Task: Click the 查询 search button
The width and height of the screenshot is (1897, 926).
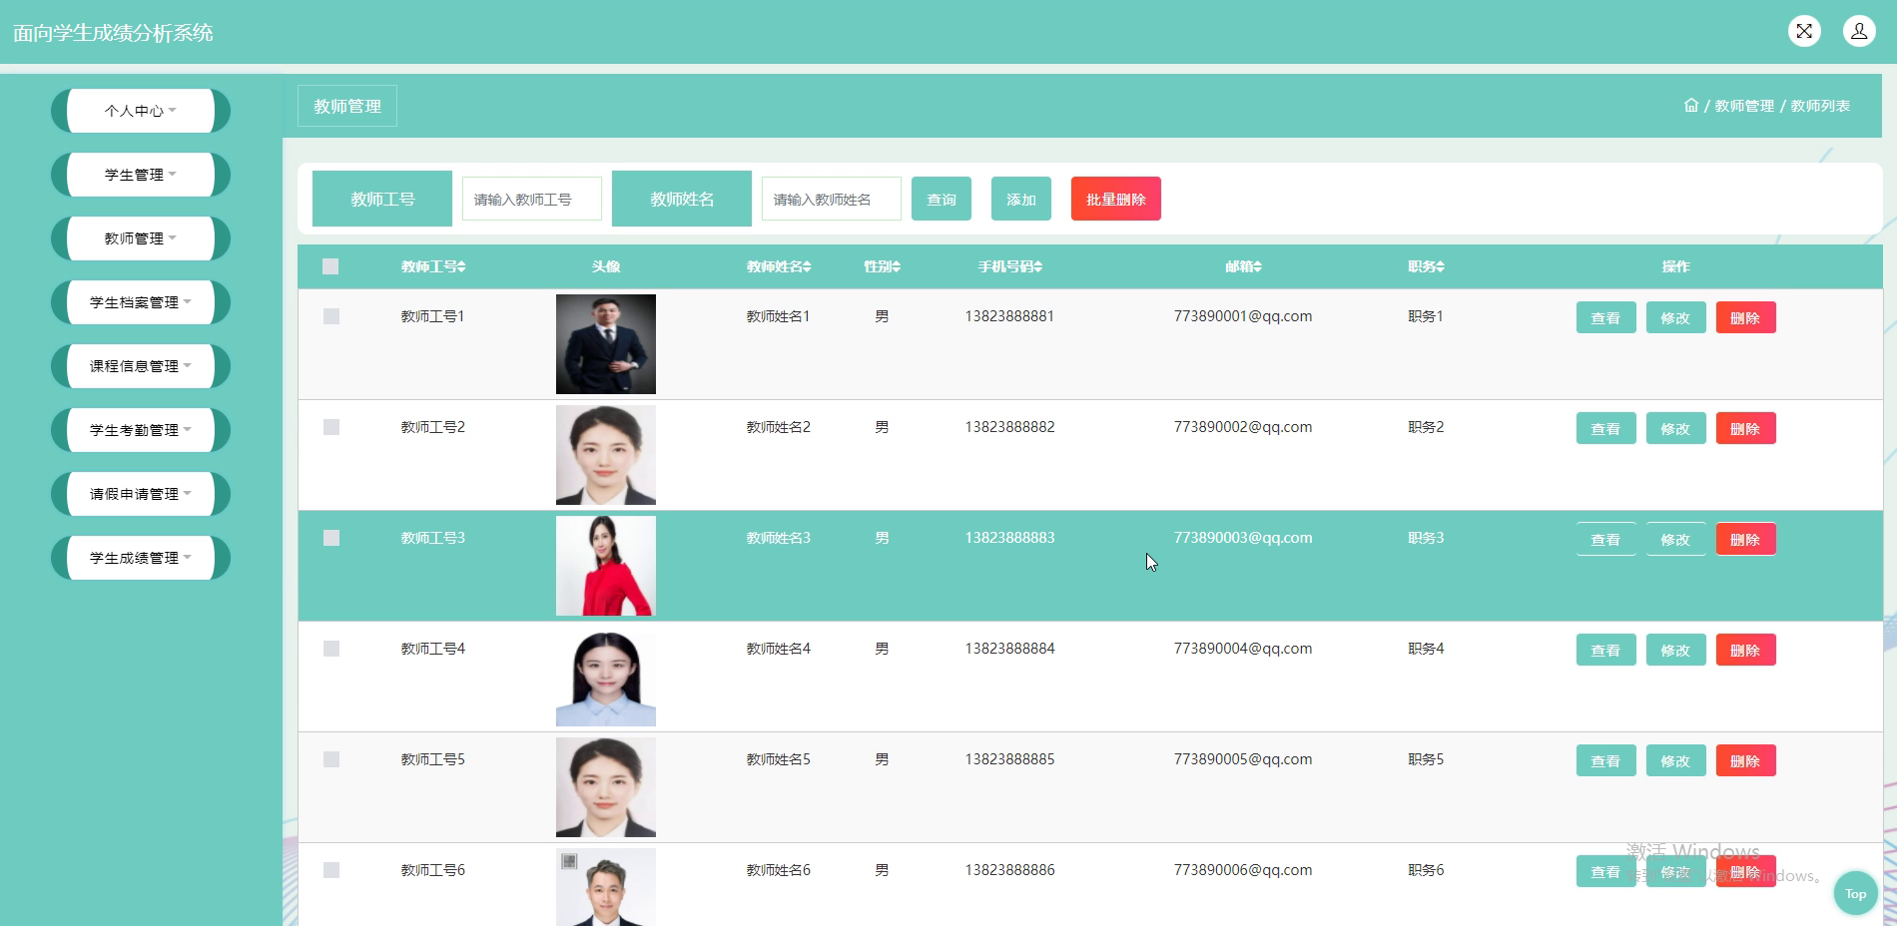Action: point(942,199)
